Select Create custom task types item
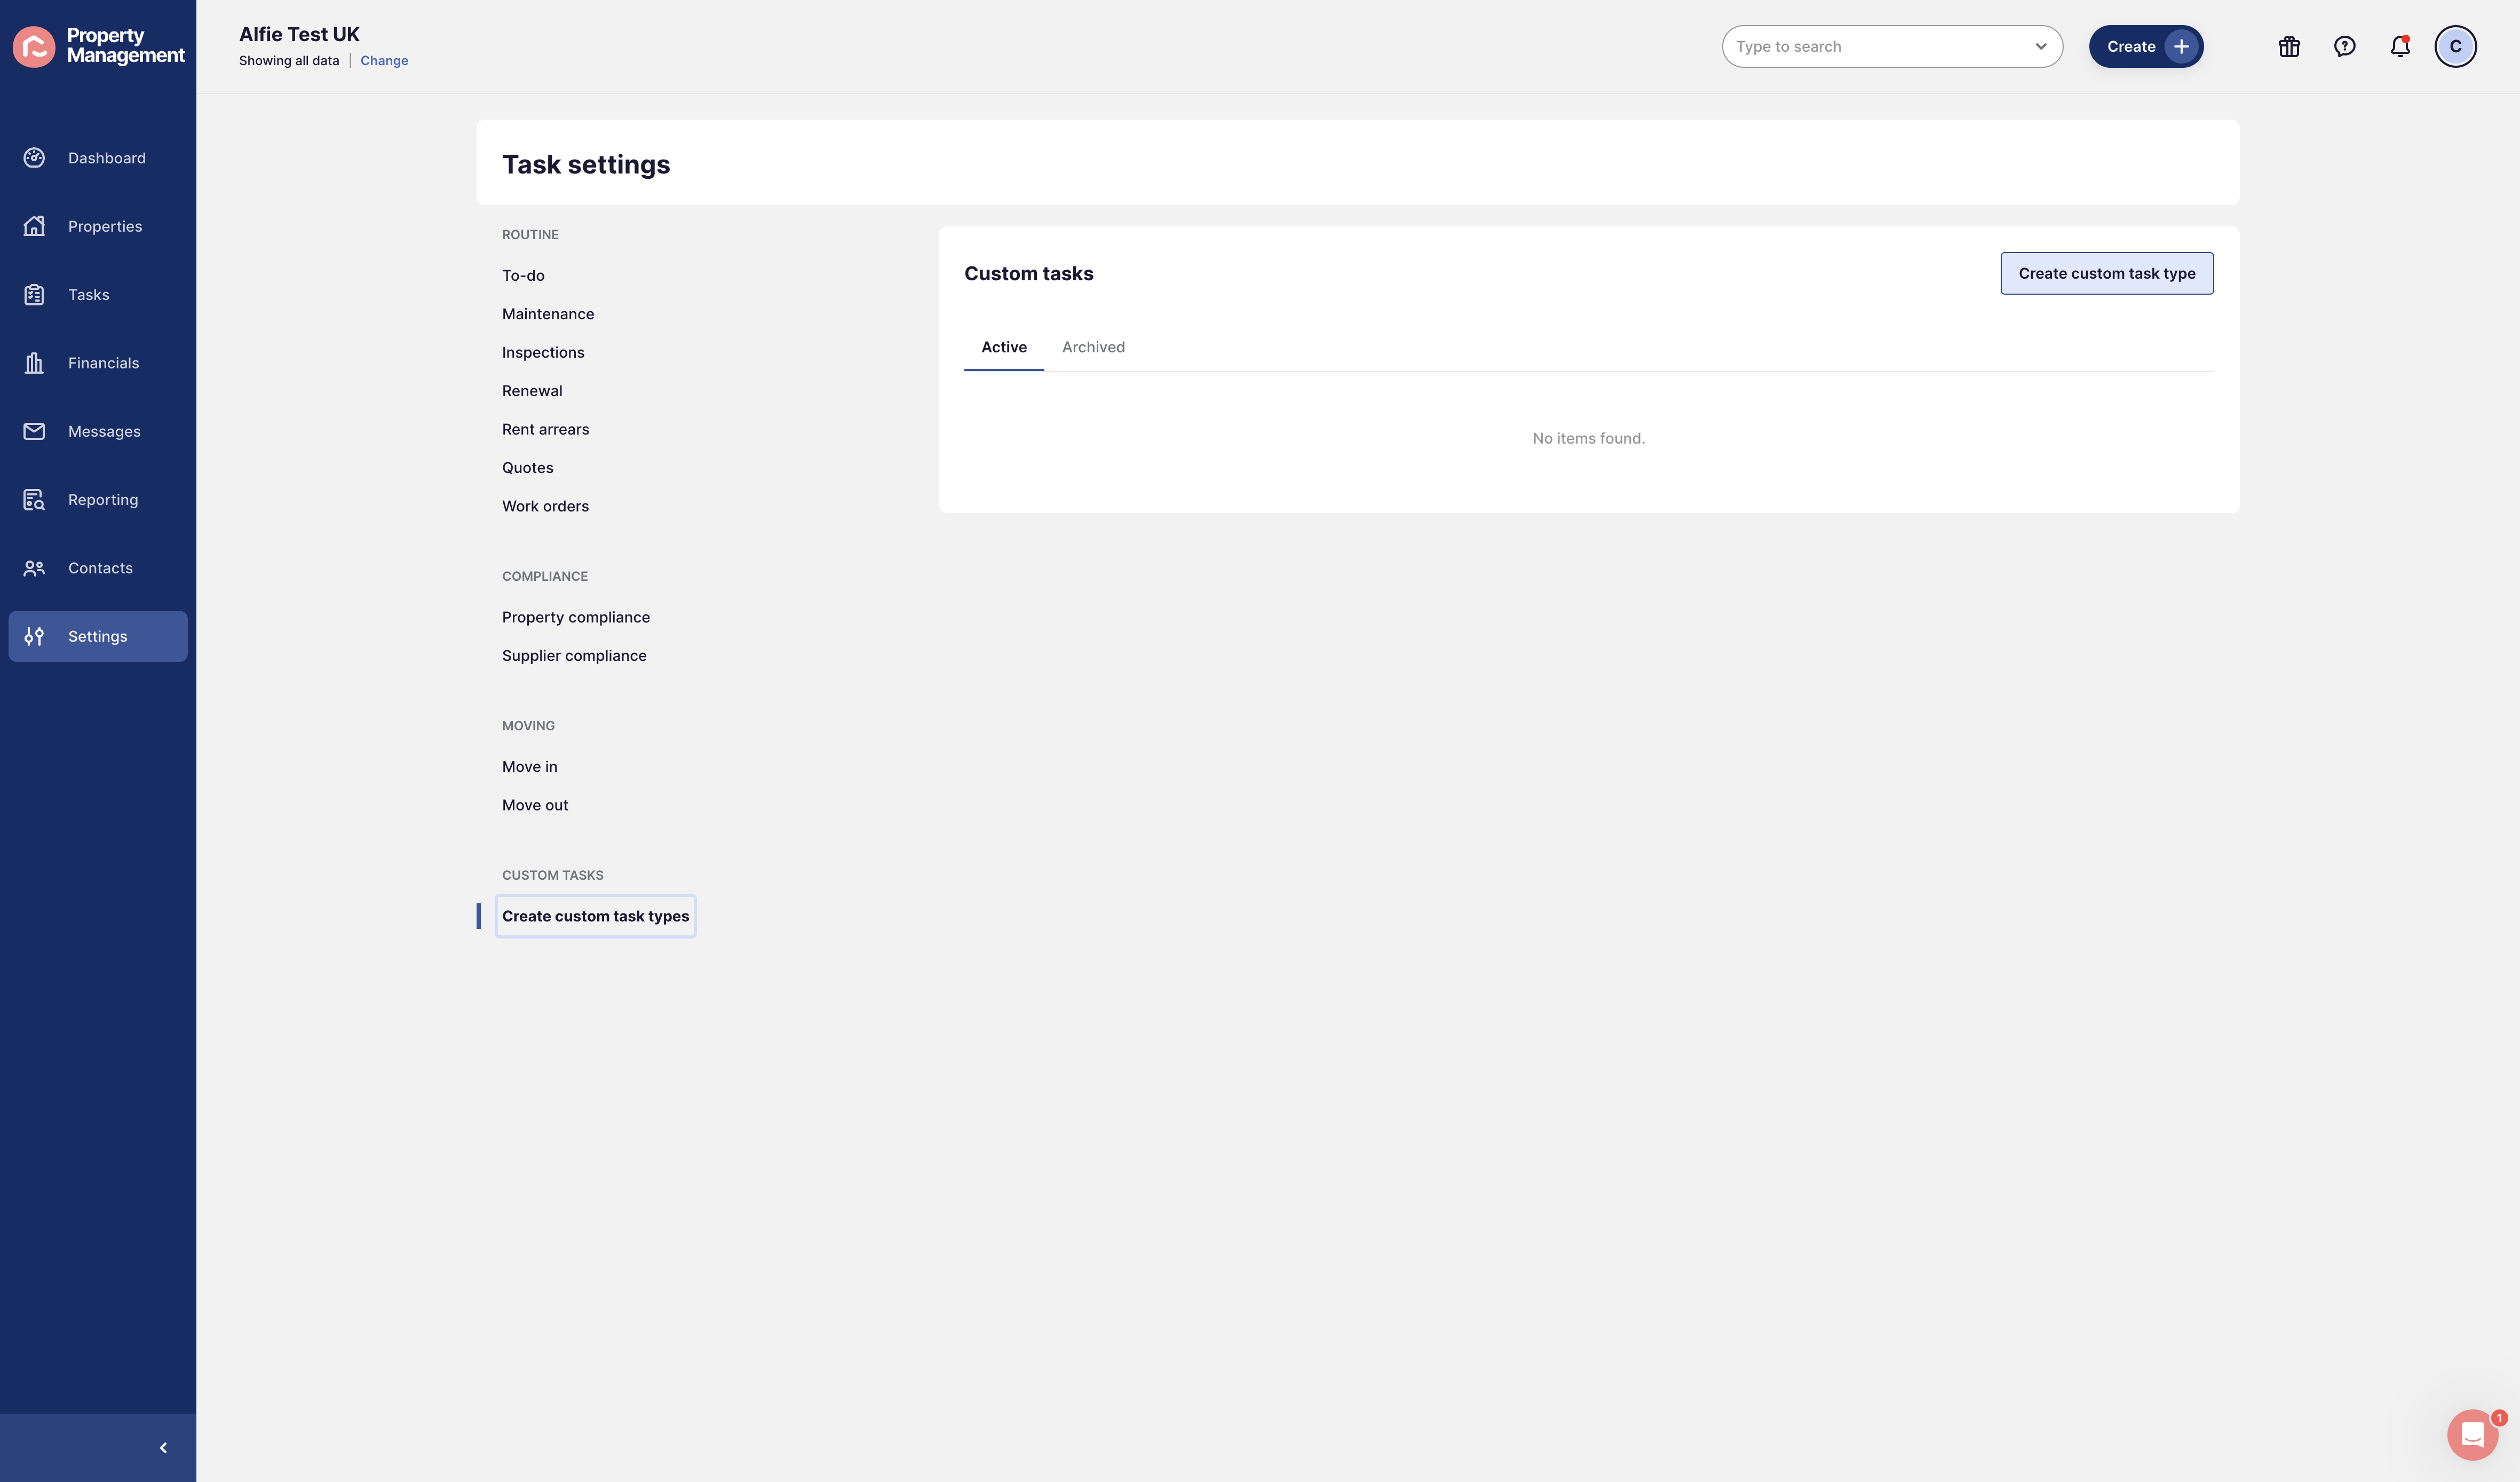 pos(595,917)
